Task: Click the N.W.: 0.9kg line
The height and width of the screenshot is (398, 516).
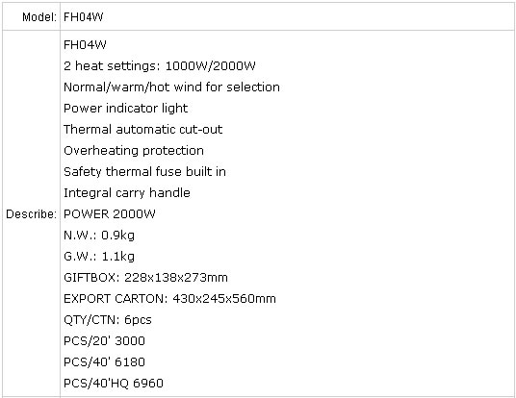Action: point(99,236)
